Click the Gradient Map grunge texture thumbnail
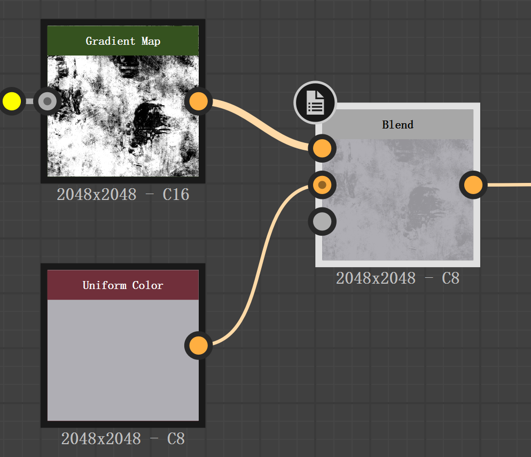The width and height of the screenshot is (531, 457). tap(123, 128)
